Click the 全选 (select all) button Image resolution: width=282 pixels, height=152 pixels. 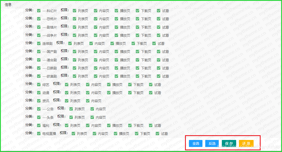click(196, 144)
